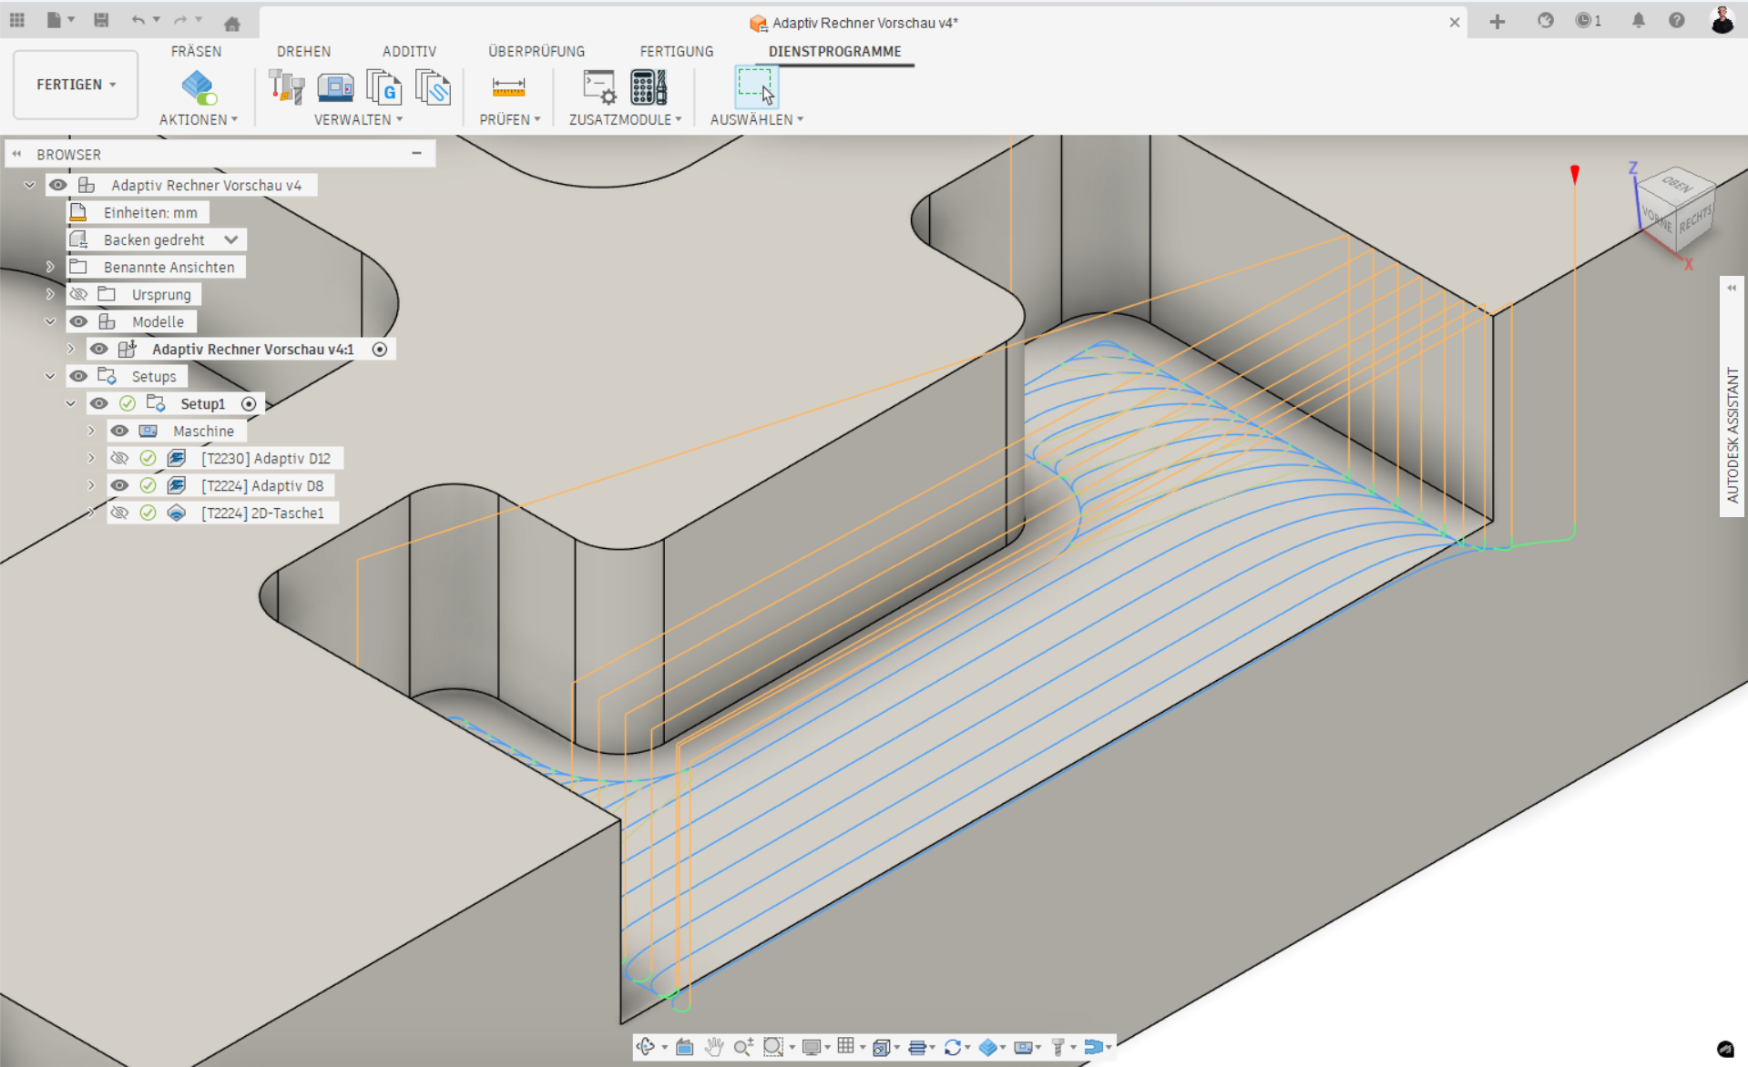The height and width of the screenshot is (1067, 1748).
Task: Expand the Maschine node
Action: click(91, 431)
